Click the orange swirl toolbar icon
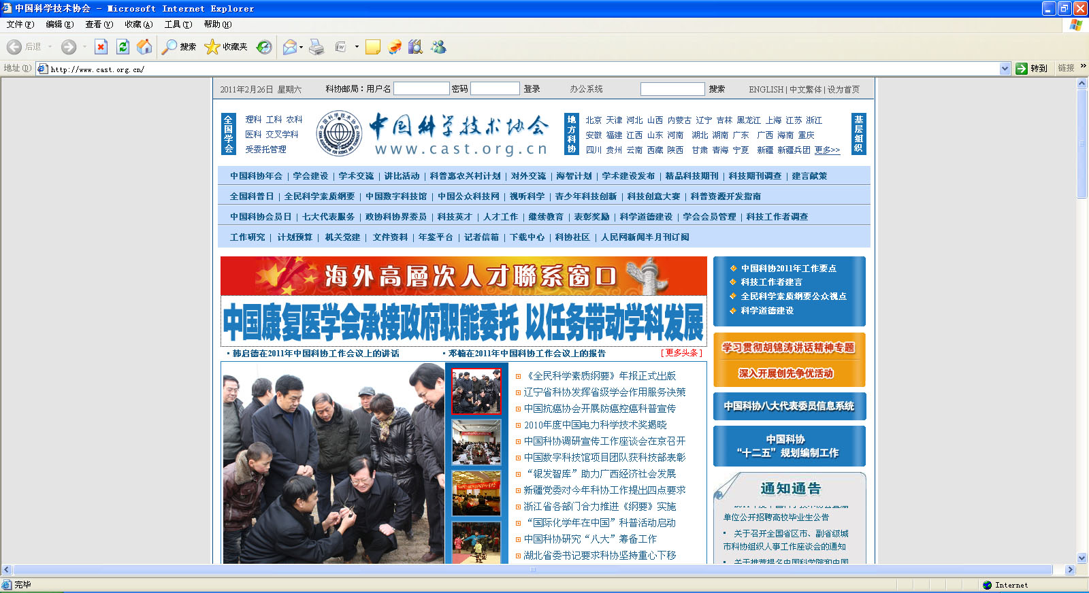The image size is (1089, 593). pyautogui.click(x=395, y=47)
